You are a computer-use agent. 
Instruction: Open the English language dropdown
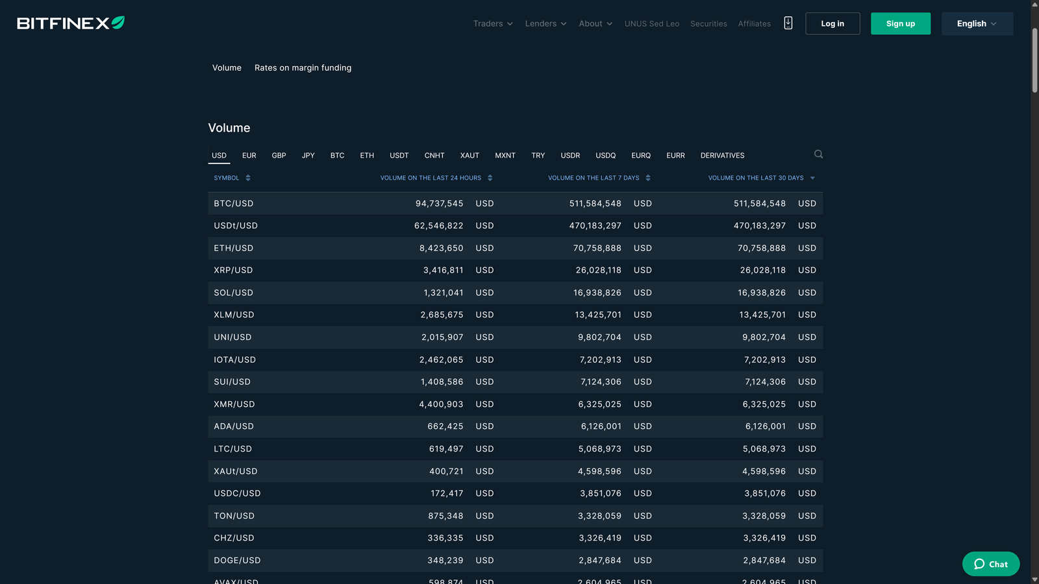[x=977, y=23]
